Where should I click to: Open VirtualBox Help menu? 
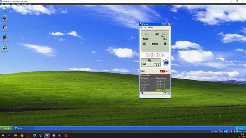(x=29, y=4)
